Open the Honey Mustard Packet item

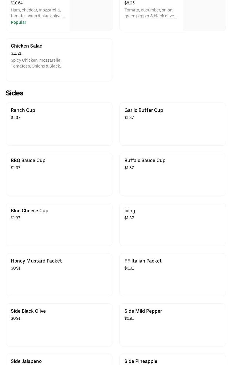(59, 275)
